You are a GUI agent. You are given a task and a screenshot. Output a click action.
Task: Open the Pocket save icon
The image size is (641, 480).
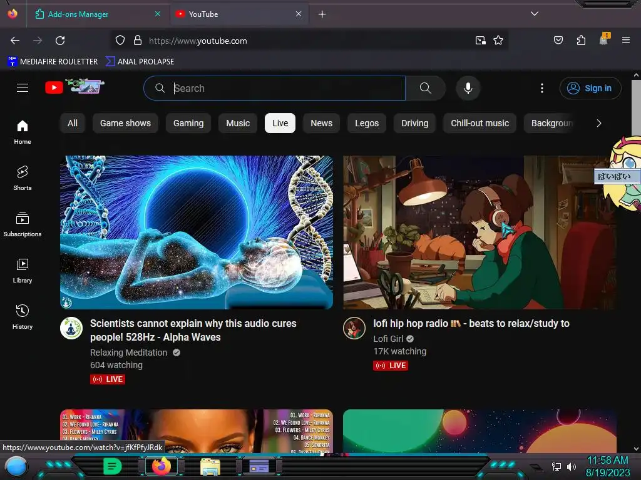(x=558, y=41)
